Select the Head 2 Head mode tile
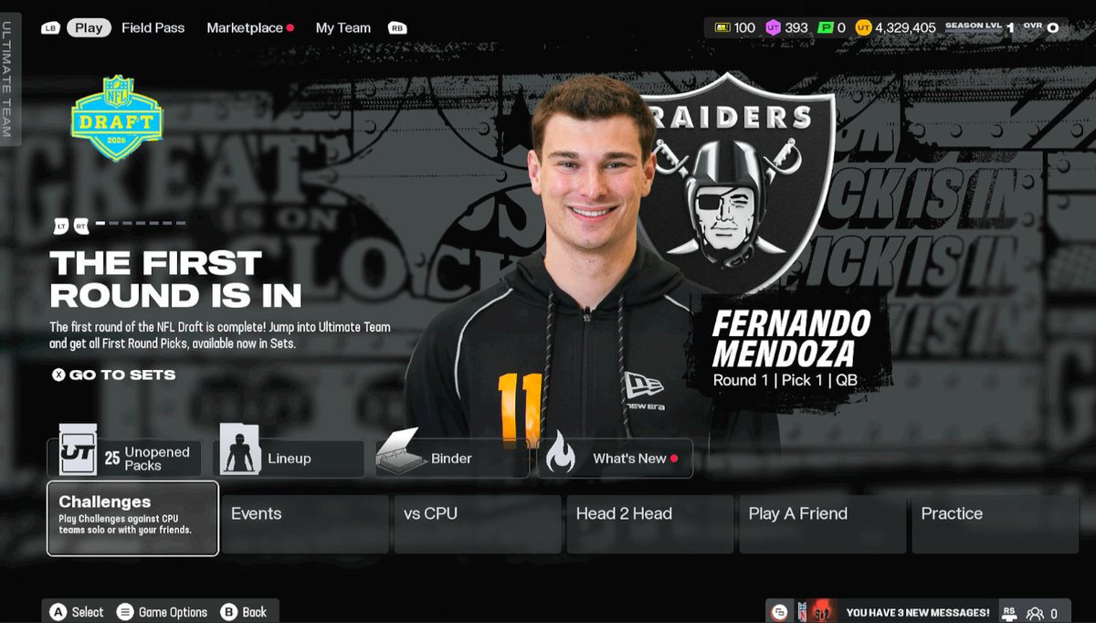The height and width of the screenshot is (623, 1096). pyautogui.click(x=650, y=523)
